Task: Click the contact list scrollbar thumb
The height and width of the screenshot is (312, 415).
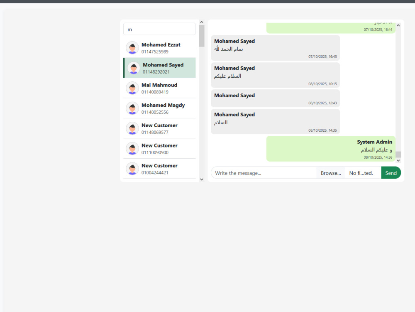Action: [x=202, y=36]
